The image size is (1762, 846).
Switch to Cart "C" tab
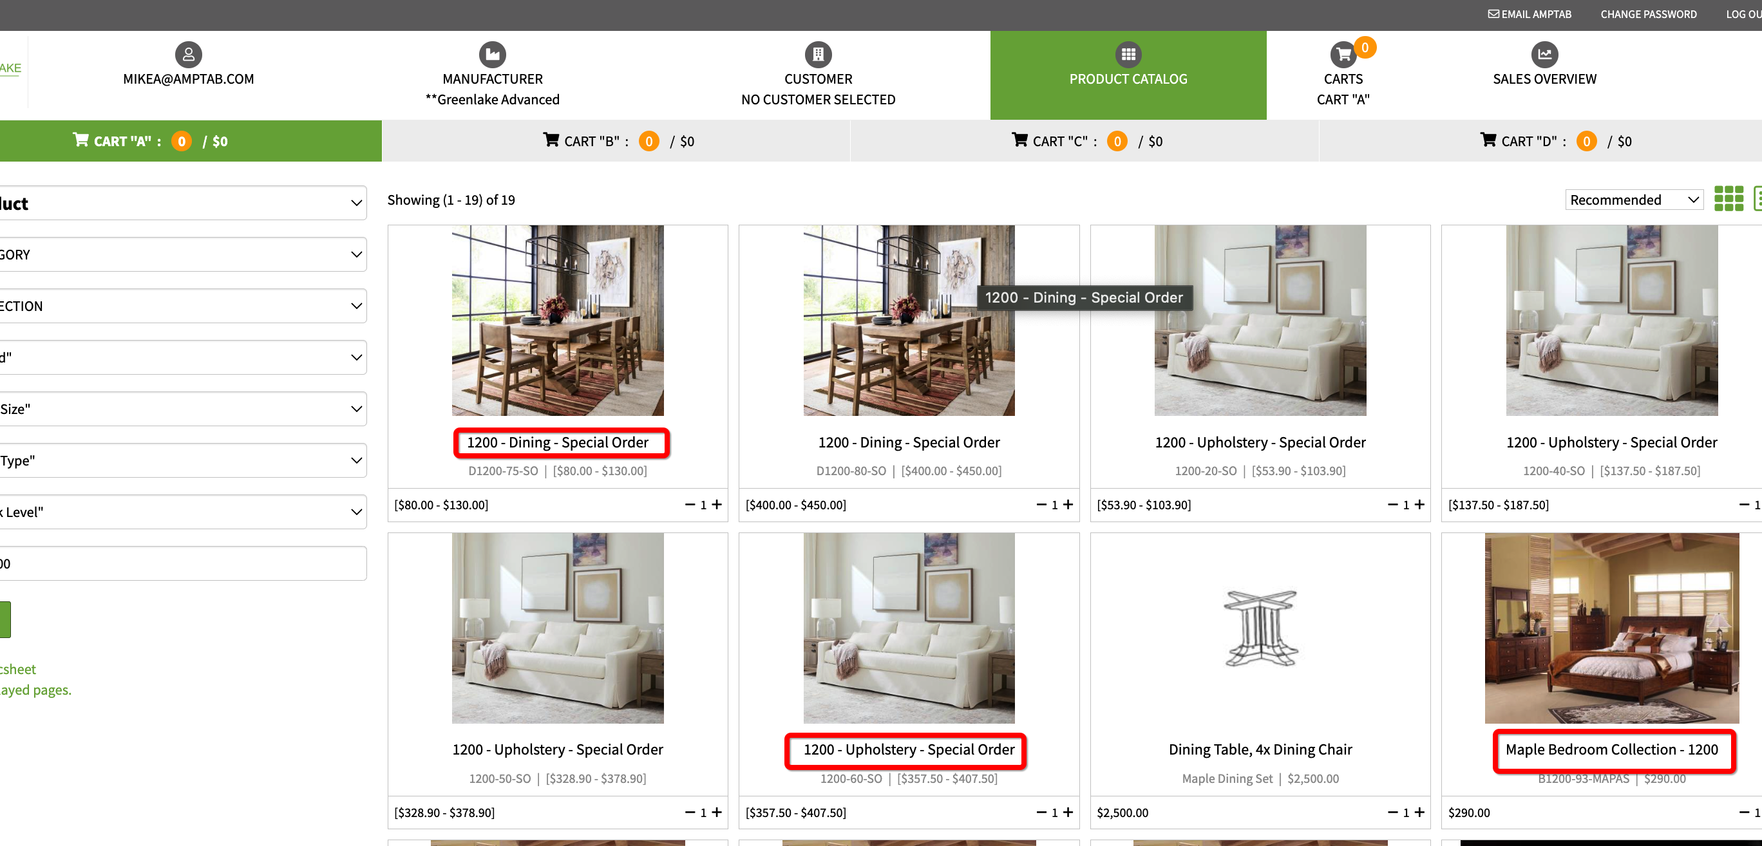pyautogui.click(x=1084, y=141)
